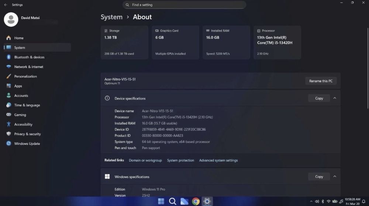This screenshot has height=206, width=369.
Task: Click the Rename this PC button
Action: 321,81
